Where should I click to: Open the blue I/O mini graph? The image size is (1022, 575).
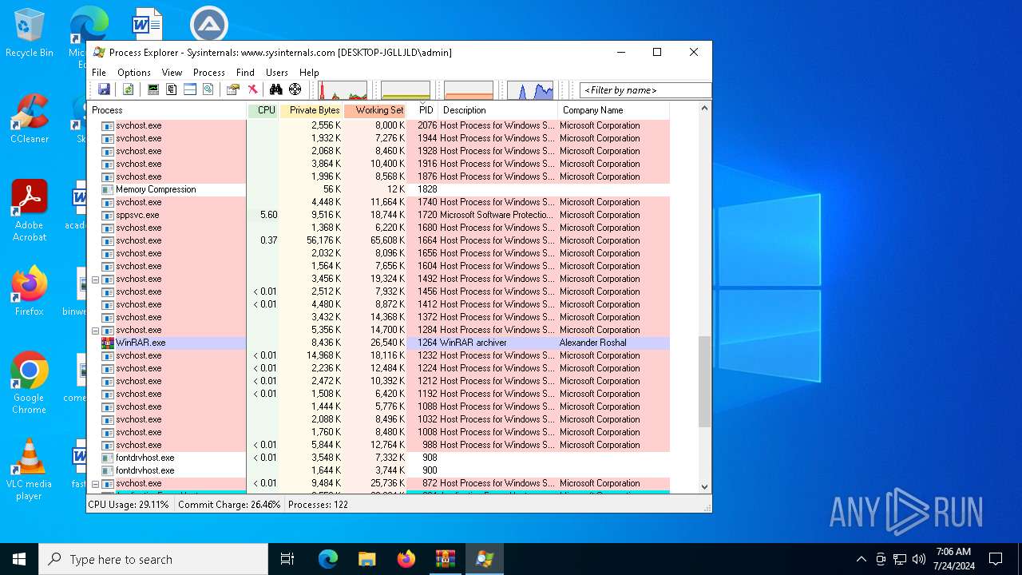pyautogui.click(x=530, y=90)
